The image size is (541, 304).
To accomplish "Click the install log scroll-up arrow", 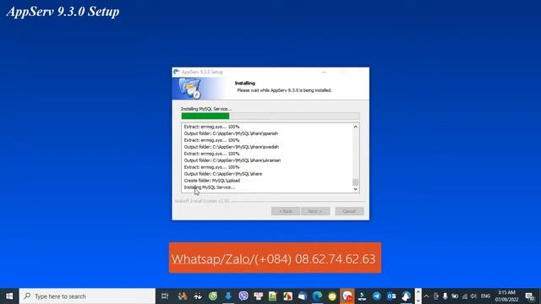I will click(355, 127).
